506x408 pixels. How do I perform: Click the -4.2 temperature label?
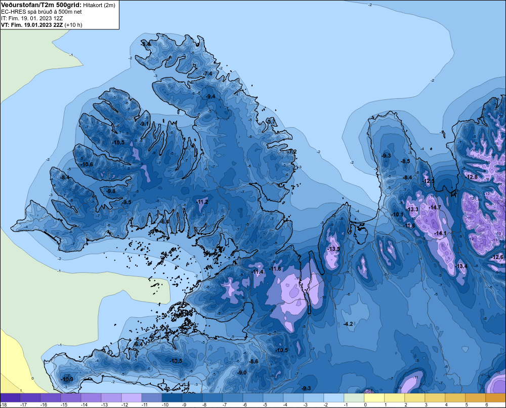(348, 324)
